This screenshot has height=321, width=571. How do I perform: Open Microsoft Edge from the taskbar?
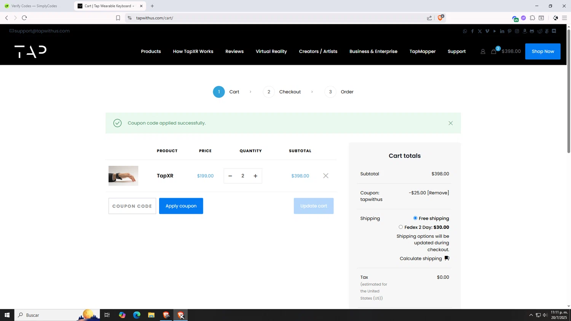pyautogui.click(x=137, y=315)
